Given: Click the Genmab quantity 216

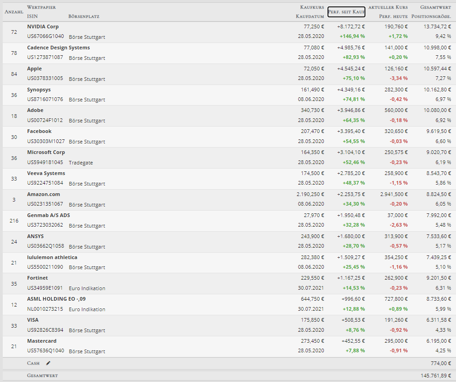Looking at the screenshot, I should [x=14, y=221].
